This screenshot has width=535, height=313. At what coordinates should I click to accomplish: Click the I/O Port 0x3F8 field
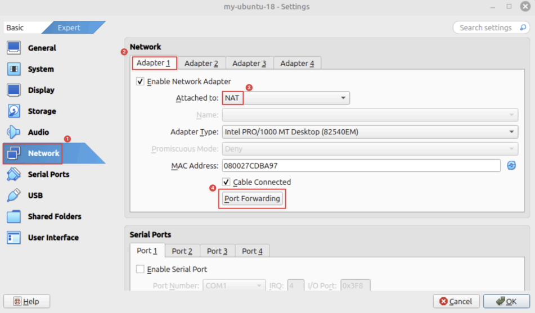(355, 285)
